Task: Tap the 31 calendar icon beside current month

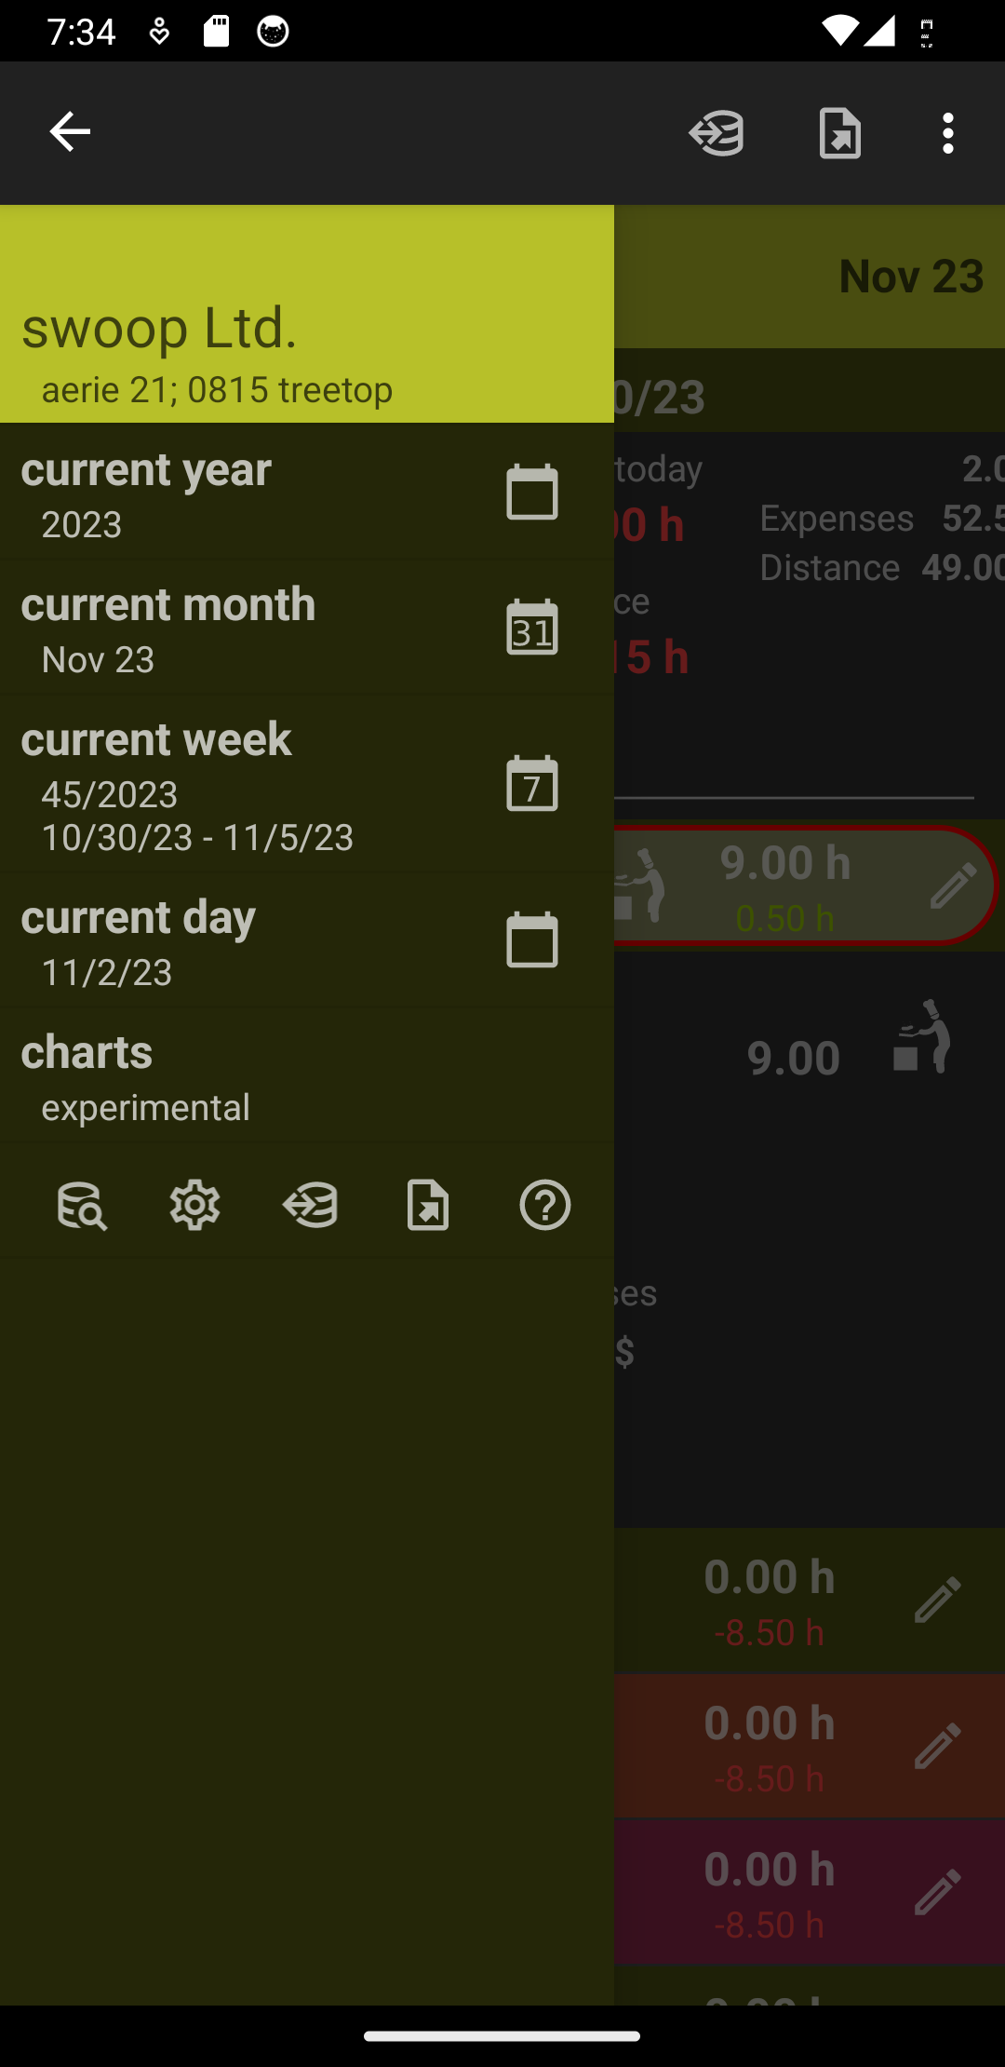Action: (532, 628)
